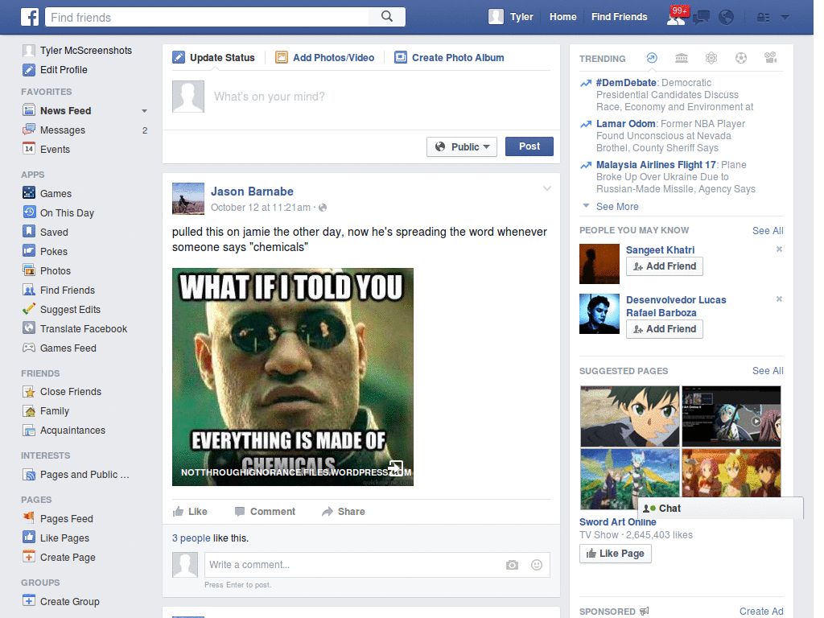
Task: Open the notifications globe icon
Action: tap(727, 18)
